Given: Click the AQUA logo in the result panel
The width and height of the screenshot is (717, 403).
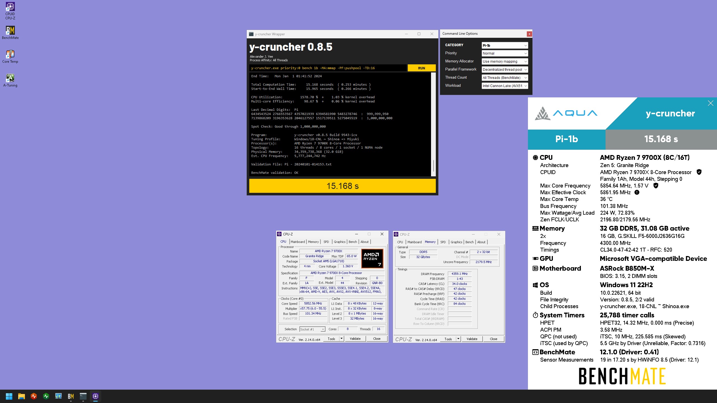Looking at the screenshot, I should click(566, 113).
